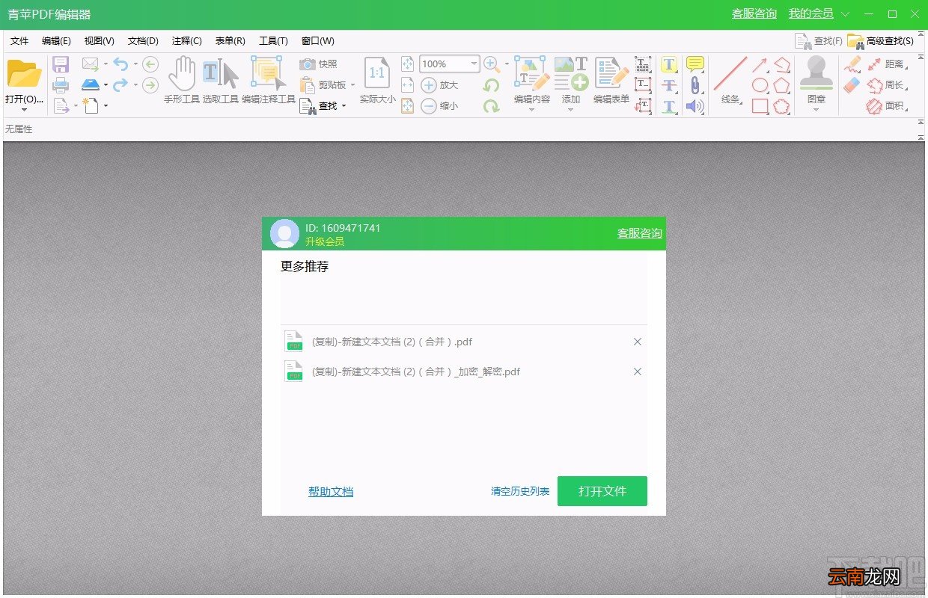This screenshot has width=928, height=598.
Task: Open the 文档(D) menu
Action: [143, 41]
